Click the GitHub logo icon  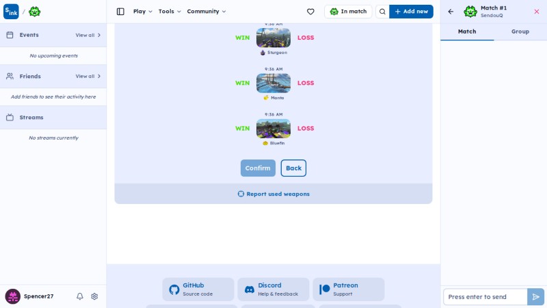point(174,290)
